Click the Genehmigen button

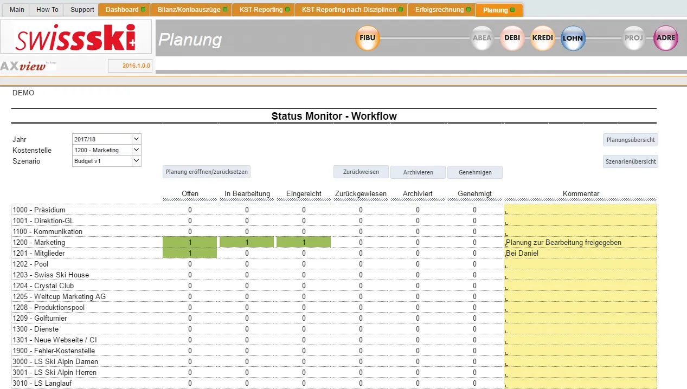tap(475, 172)
